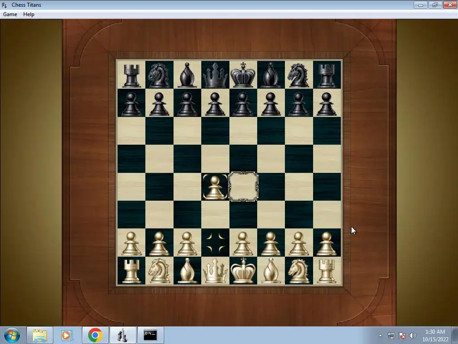
Task: Select the white pawn on e2
Action: point(243,243)
